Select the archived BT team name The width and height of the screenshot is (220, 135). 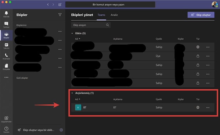[85, 107]
